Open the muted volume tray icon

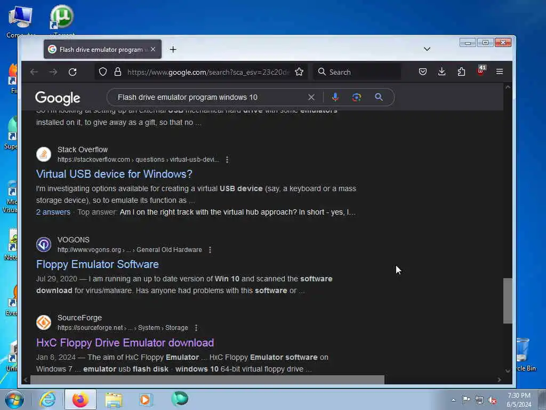click(492, 400)
